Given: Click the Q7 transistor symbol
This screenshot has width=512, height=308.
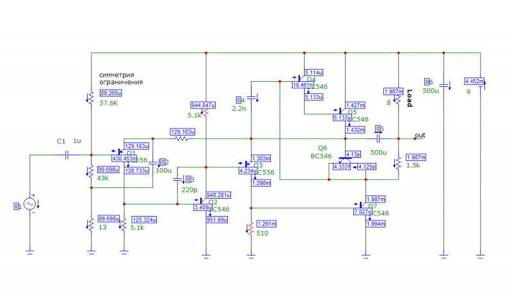Looking at the screenshot, I should tap(363, 205).
